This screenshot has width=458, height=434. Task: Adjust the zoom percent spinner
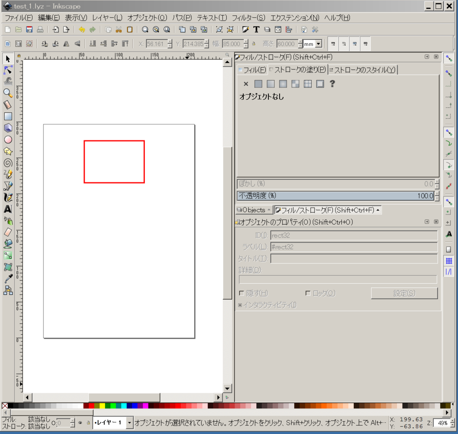[x=453, y=423]
